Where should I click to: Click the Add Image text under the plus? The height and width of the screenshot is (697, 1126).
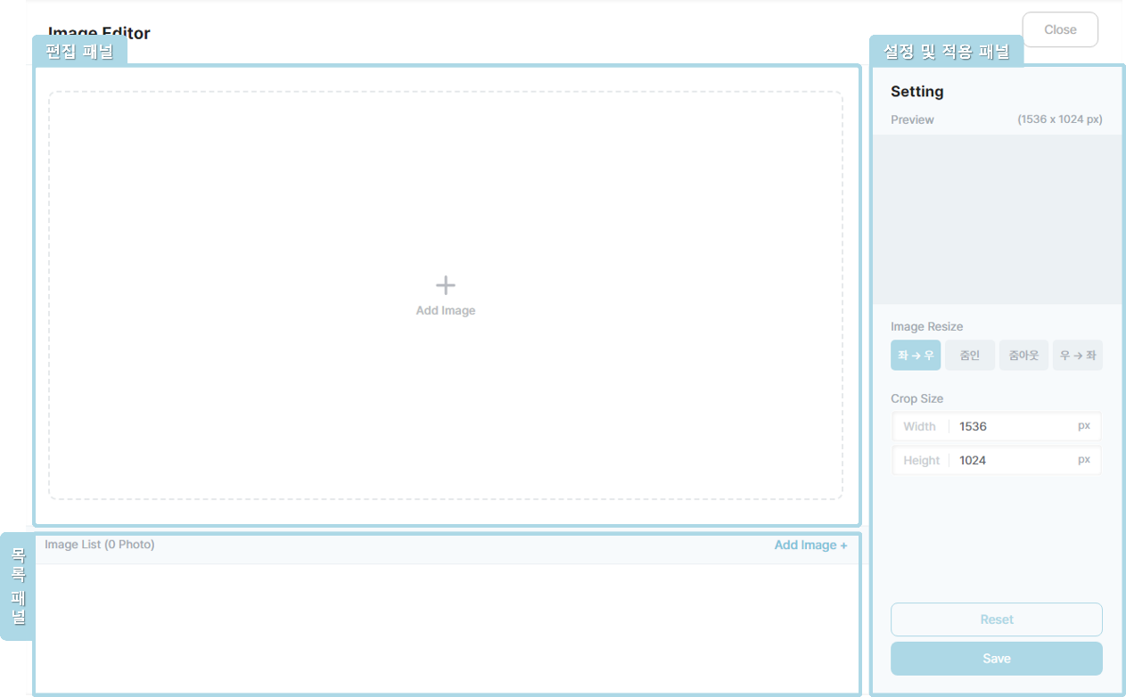(x=445, y=311)
